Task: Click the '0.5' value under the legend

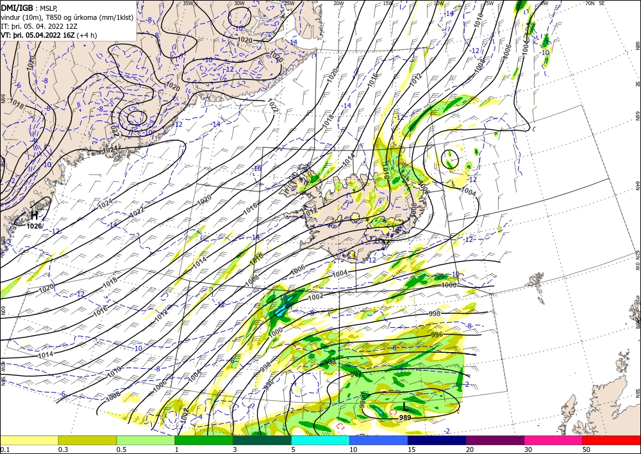Action: coord(121,450)
